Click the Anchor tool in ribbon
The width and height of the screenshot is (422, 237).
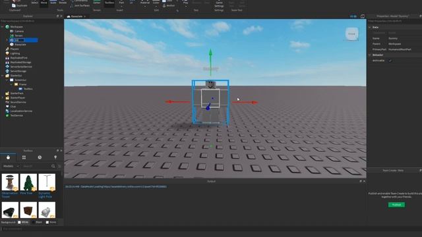(x=169, y=5)
